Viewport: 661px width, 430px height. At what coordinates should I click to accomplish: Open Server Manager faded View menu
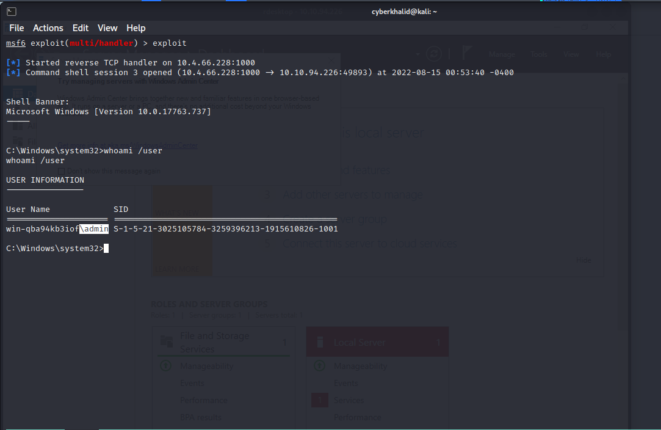(571, 54)
